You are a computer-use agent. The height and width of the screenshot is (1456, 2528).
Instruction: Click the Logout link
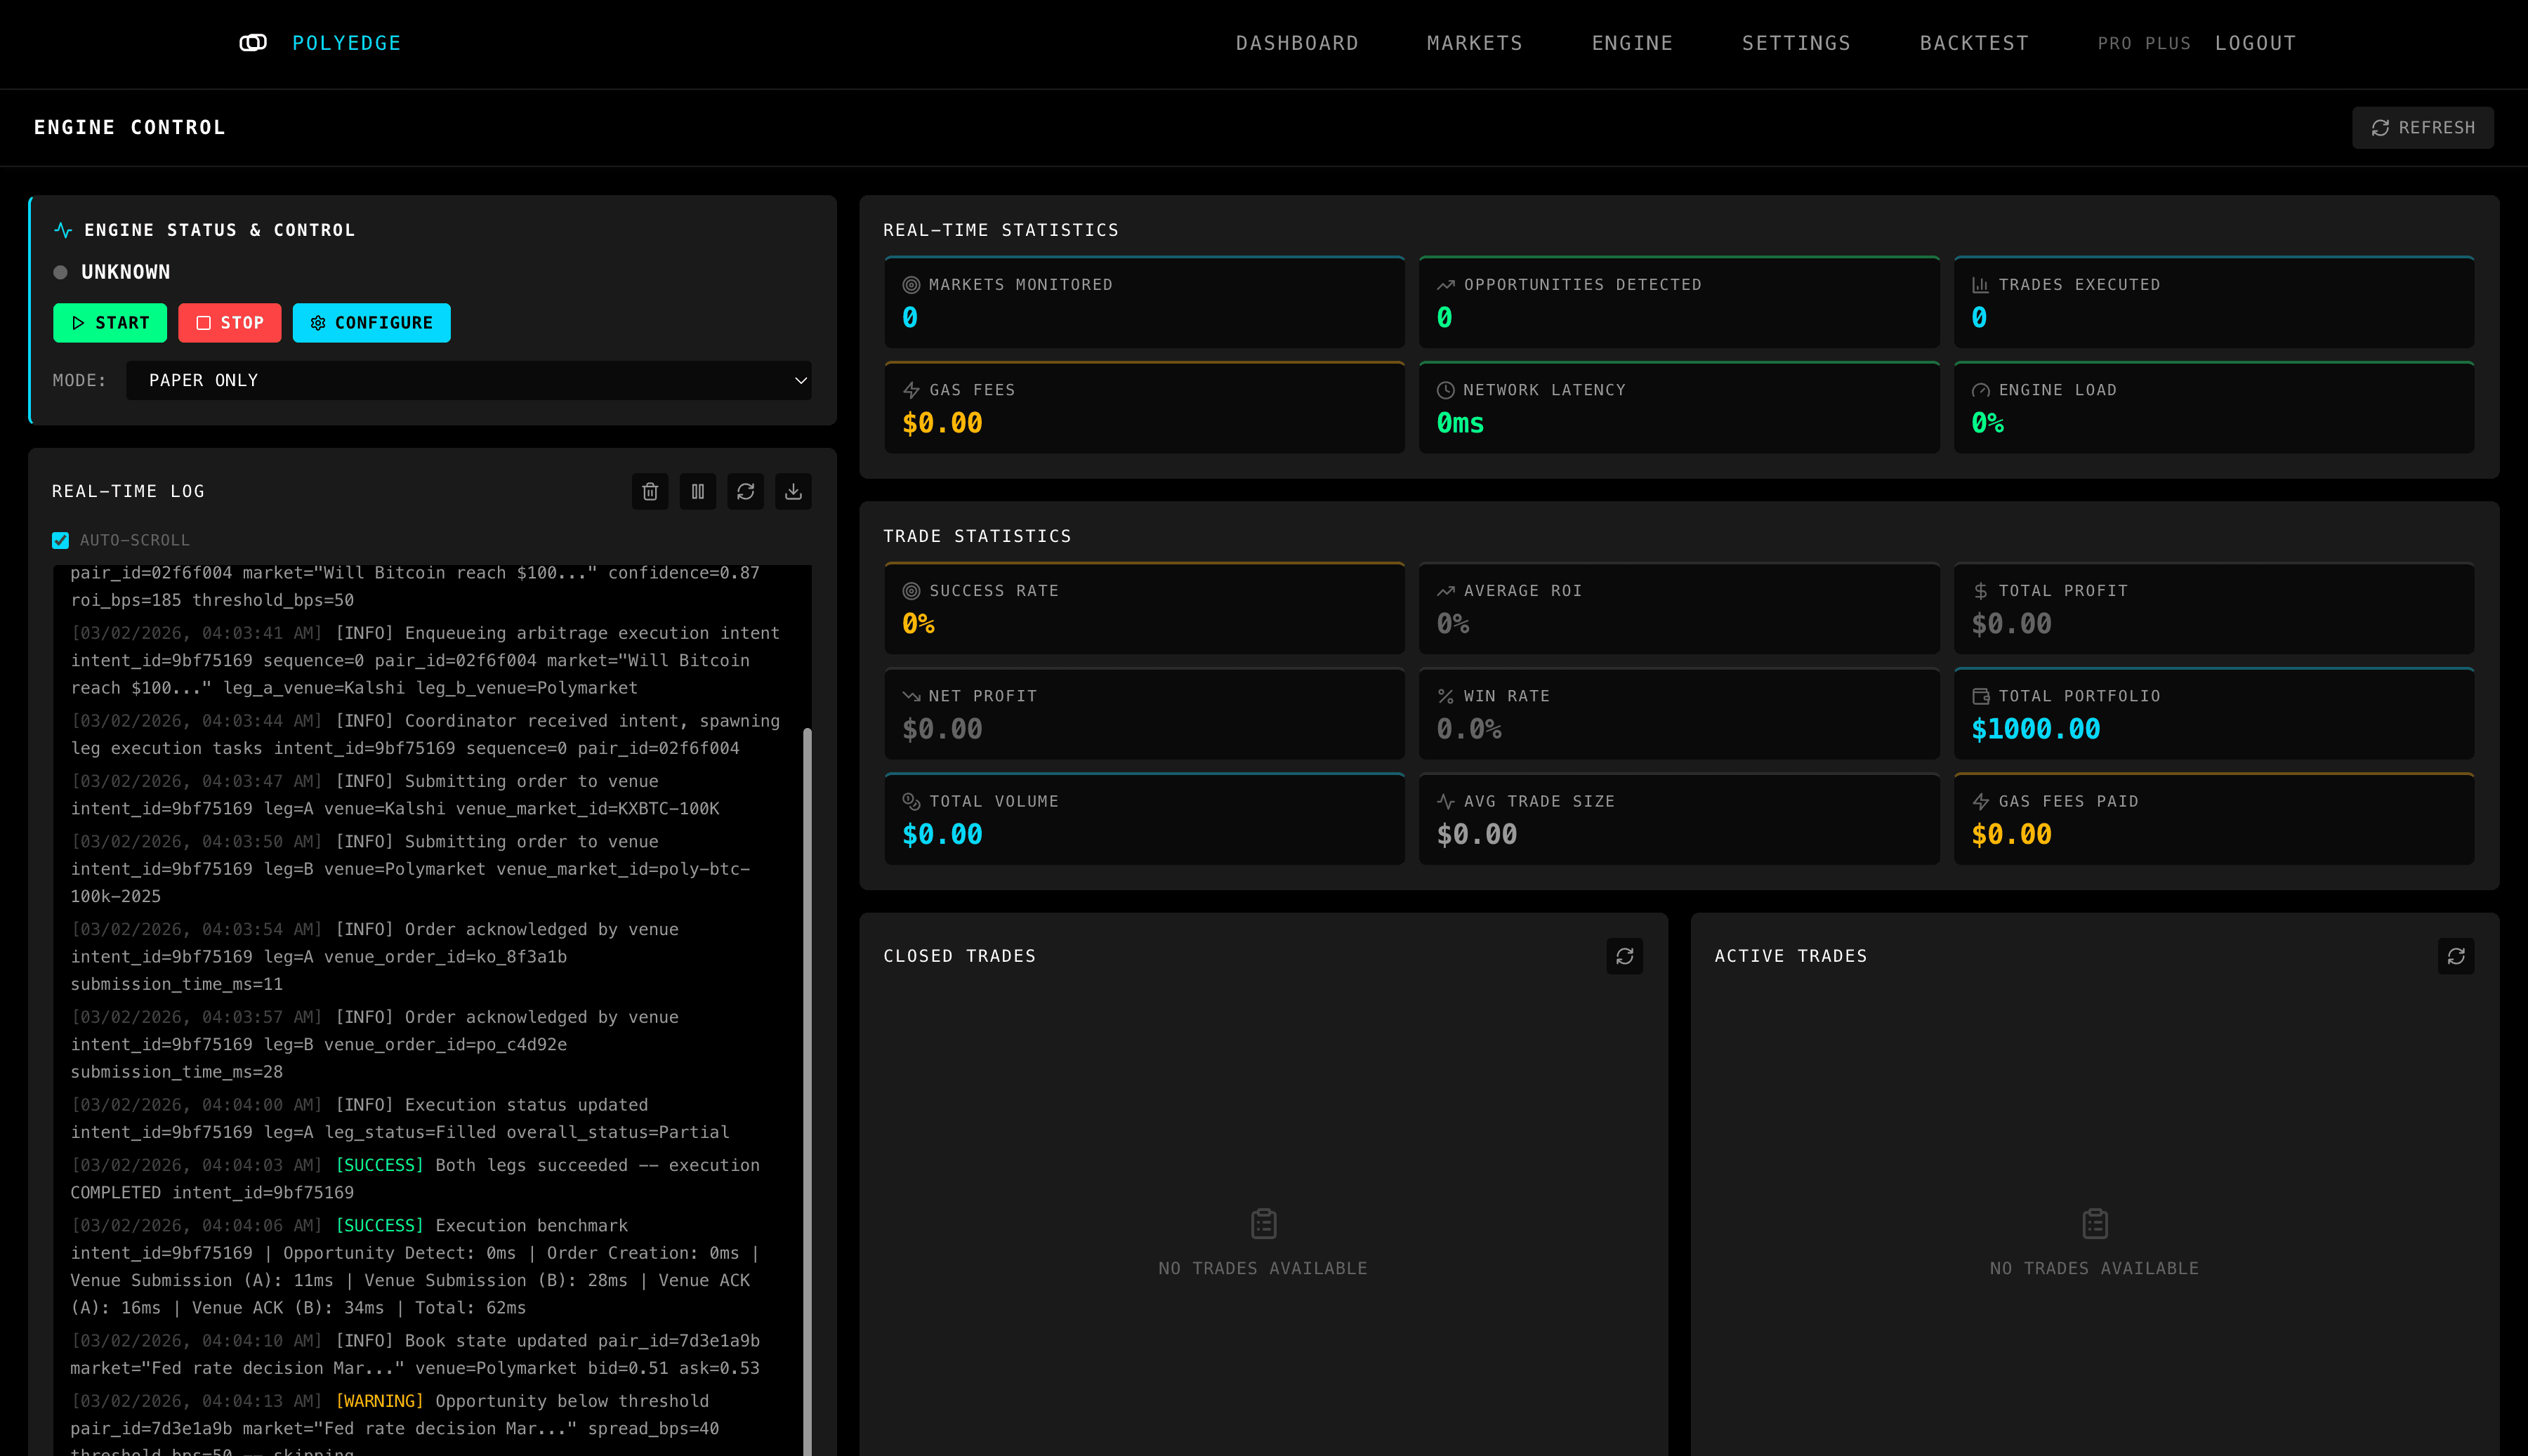coord(2255,43)
